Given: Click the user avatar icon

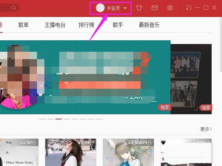Looking at the screenshot, I should click(100, 8).
